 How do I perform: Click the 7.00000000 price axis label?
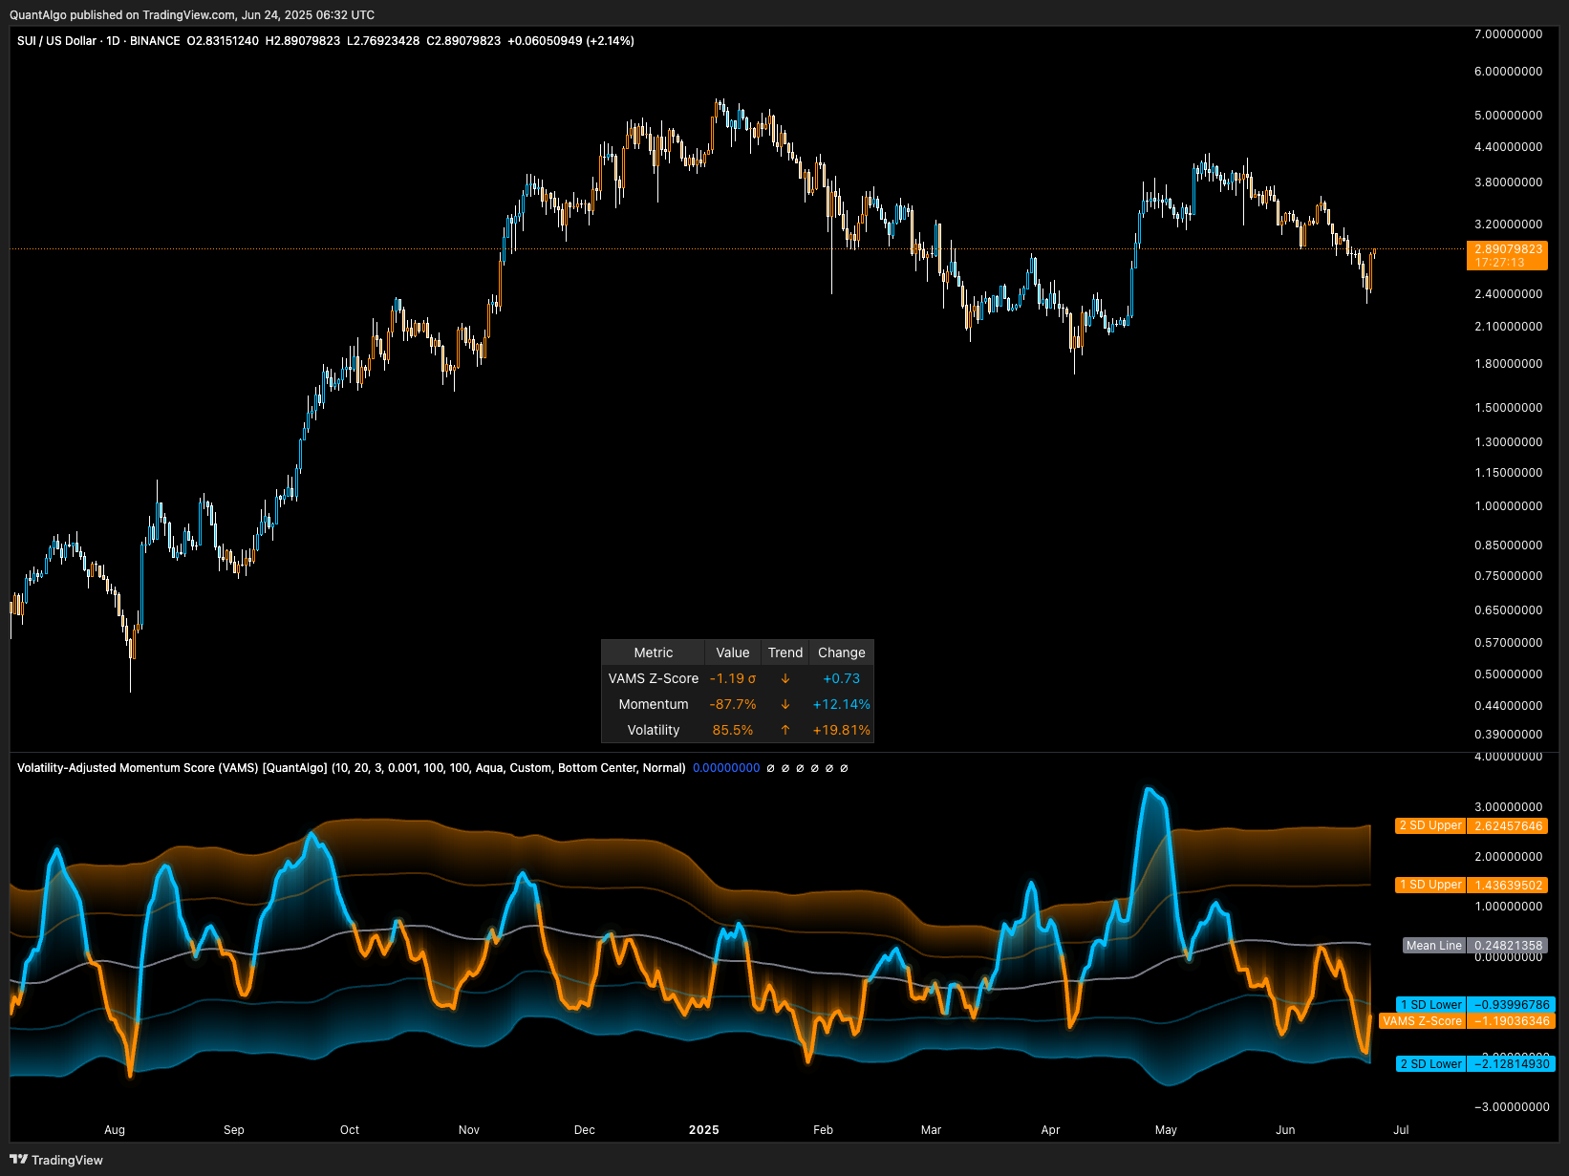[x=1509, y=34]
